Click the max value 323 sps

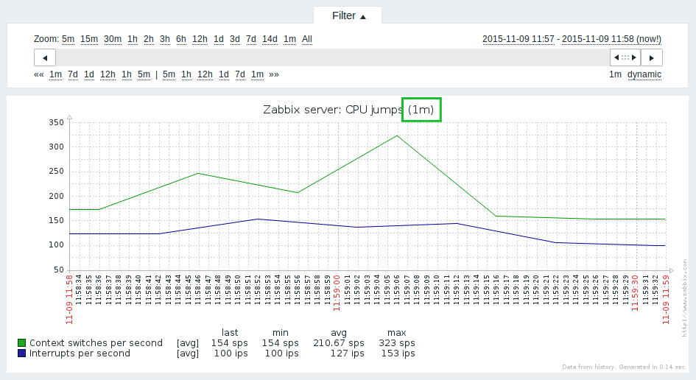[397, 342]
